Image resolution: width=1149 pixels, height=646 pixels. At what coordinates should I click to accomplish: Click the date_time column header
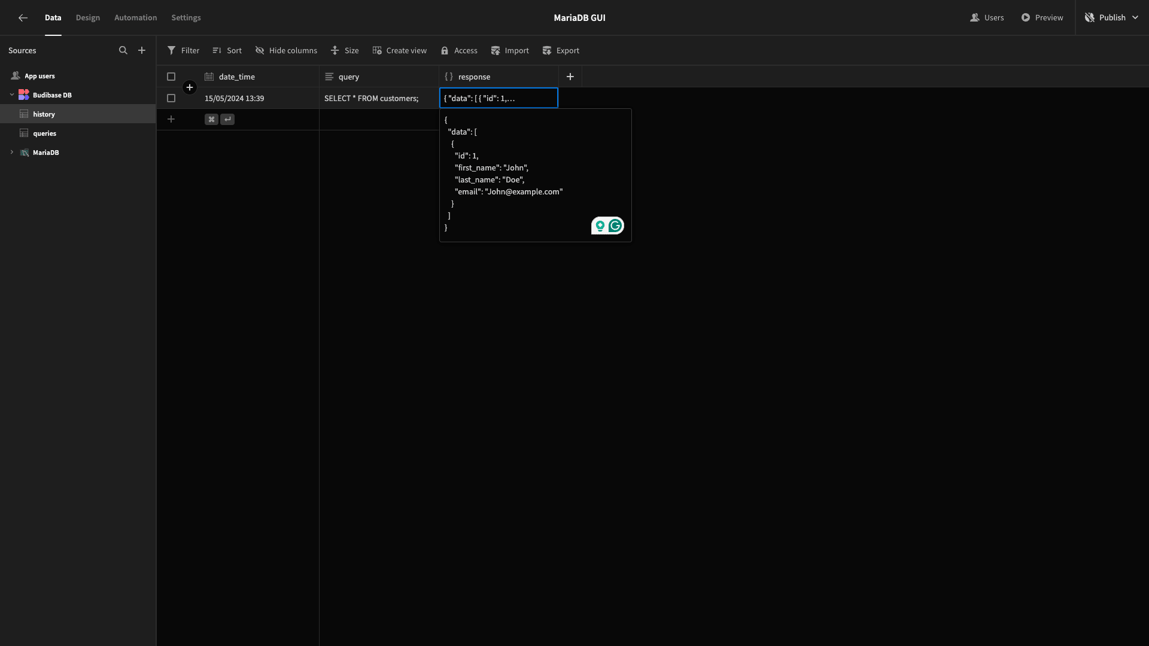tap(259, 77)
